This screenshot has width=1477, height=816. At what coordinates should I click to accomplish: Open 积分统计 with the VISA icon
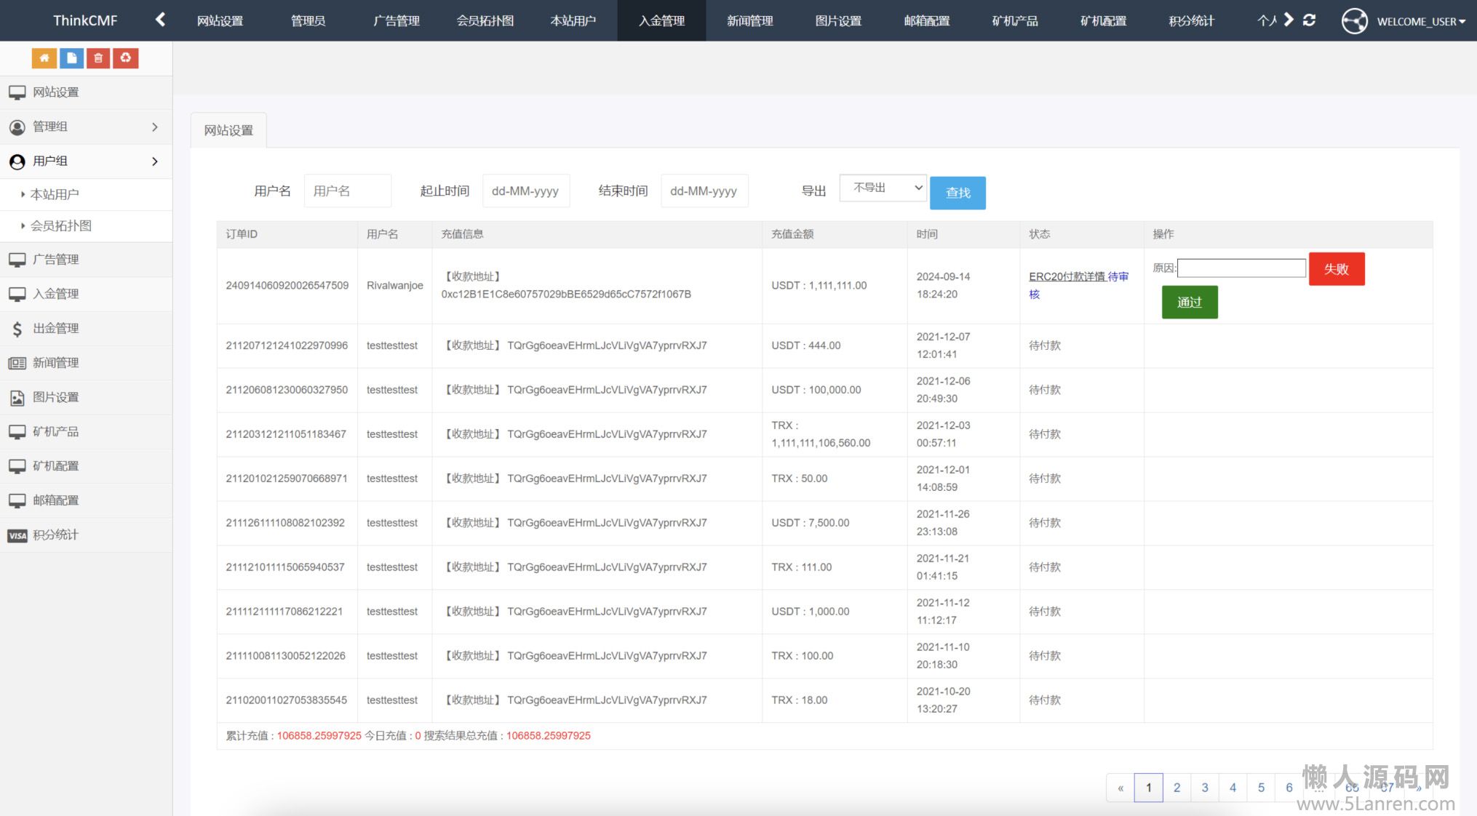pyautogui.click(x=55, y=535)
